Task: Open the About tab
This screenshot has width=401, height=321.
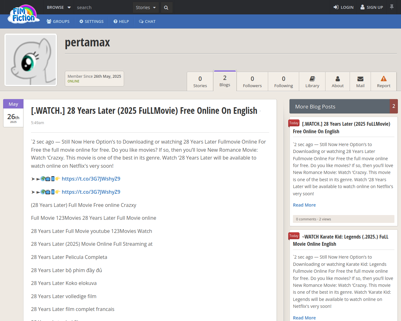Action: tap(338, 82)
